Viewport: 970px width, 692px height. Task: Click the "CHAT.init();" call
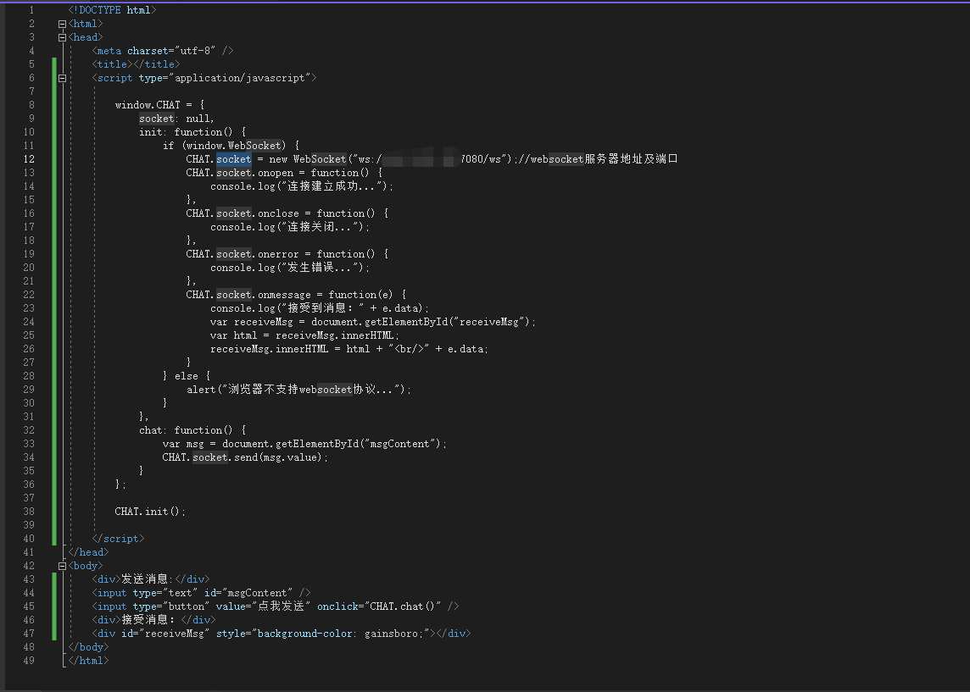point(150,512)
